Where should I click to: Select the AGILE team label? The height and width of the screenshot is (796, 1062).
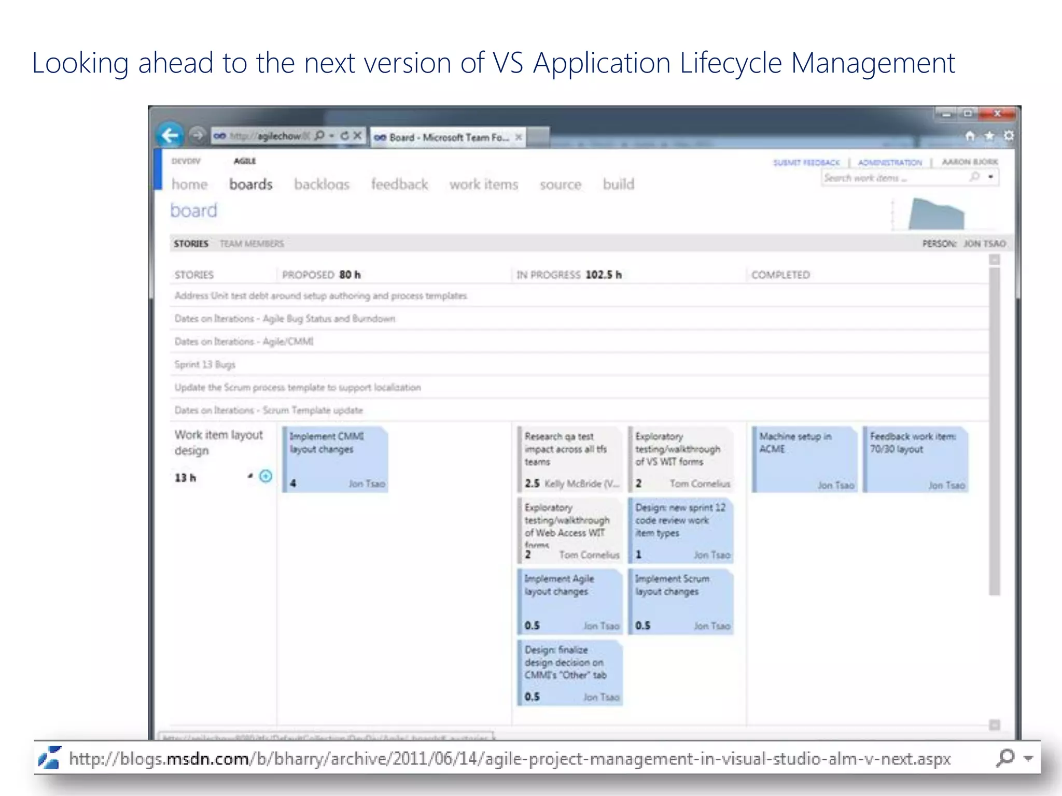click(245, 161)
